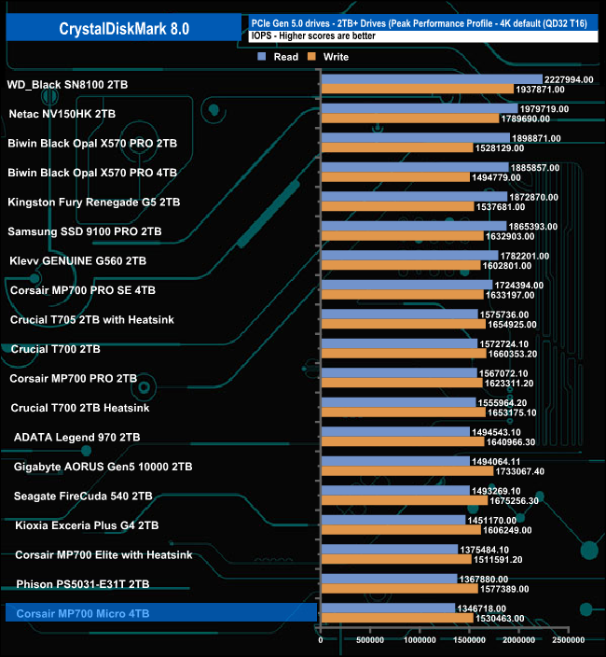Viewport: 606px width, 657px height.
Task: Click the Samsung 9100 PRO orange write bar
Action: coord(402,236)
